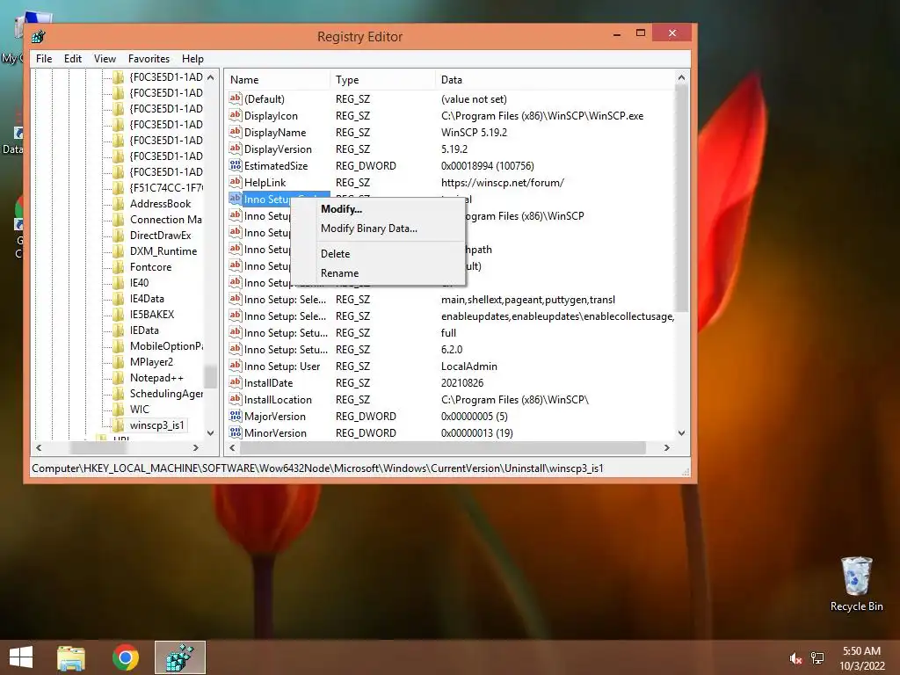The height and width of the screenshot is (675, 900).
Task: Click the registry path in status bar
Action: click(x=317, y=468)
